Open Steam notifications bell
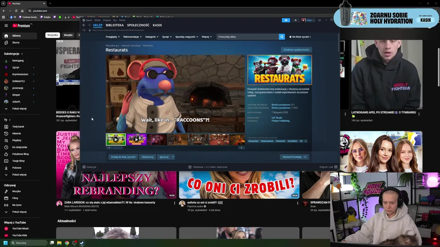Image resolution: width=440 pixels, height=247 pixels. pos(295,20)
